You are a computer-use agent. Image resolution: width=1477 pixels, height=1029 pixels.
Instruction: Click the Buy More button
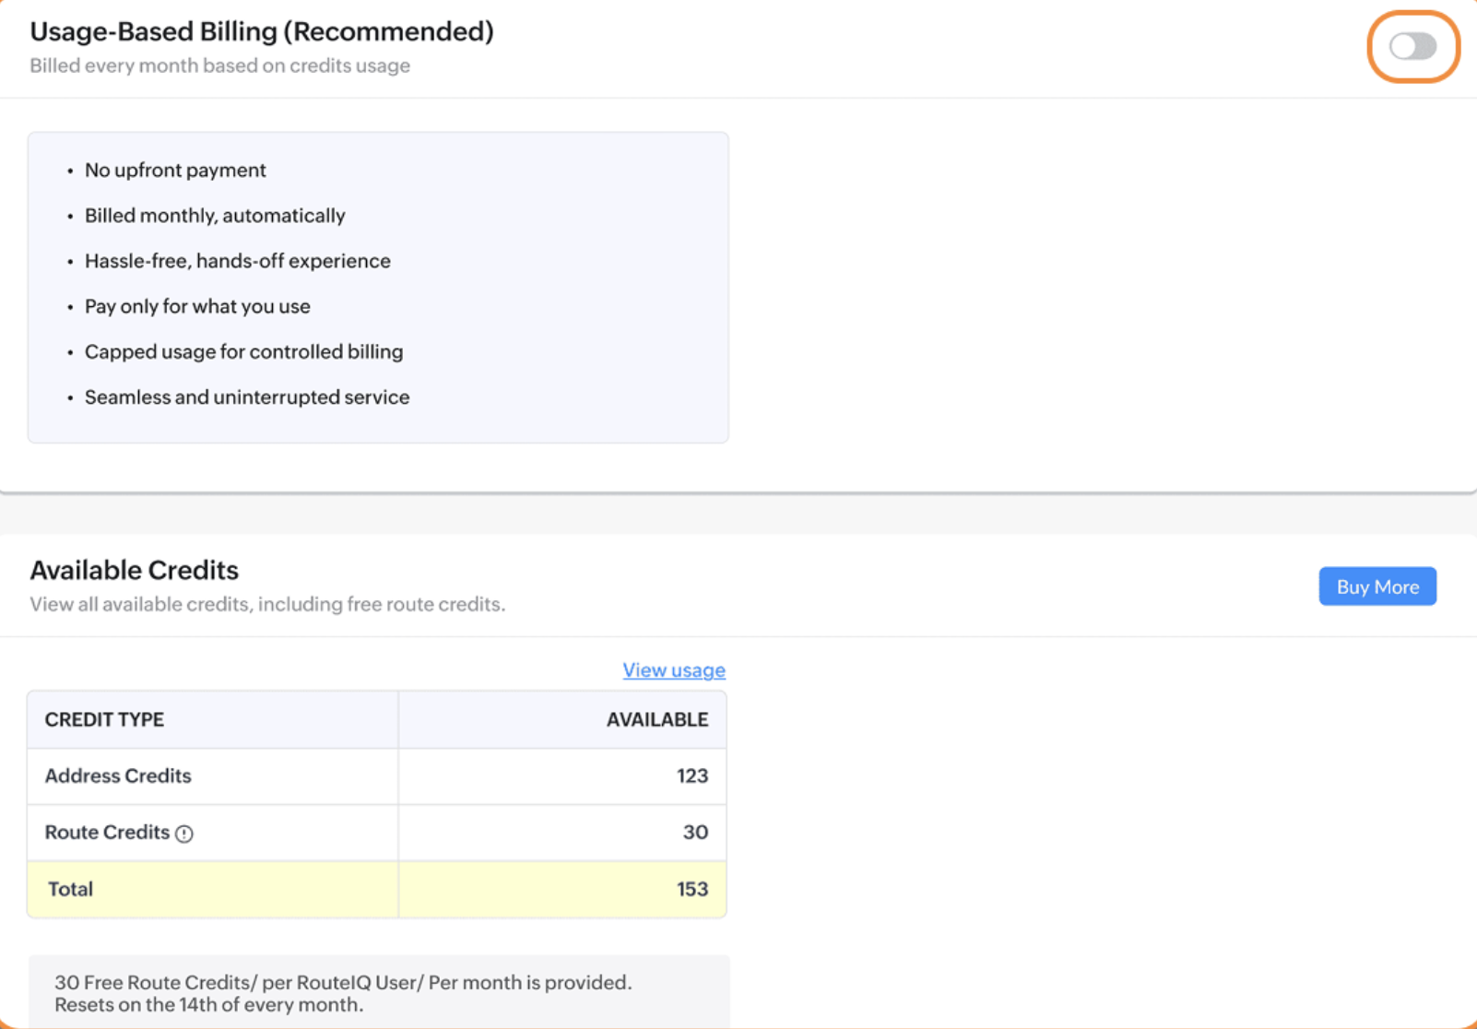1377,586
